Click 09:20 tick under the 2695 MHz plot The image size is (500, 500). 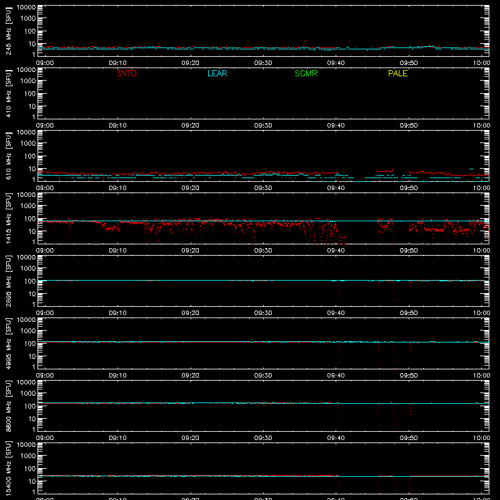[x=191, y=313]
